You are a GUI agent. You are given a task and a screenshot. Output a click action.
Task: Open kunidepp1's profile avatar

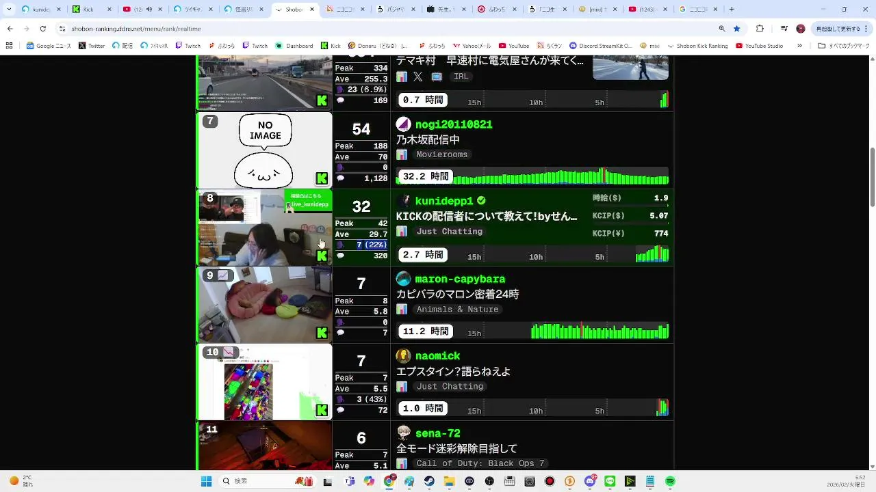(403, 201)
